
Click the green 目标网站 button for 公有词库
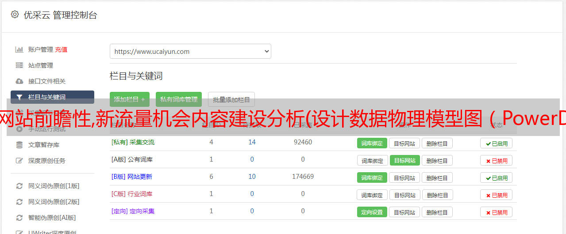[405, 160]
